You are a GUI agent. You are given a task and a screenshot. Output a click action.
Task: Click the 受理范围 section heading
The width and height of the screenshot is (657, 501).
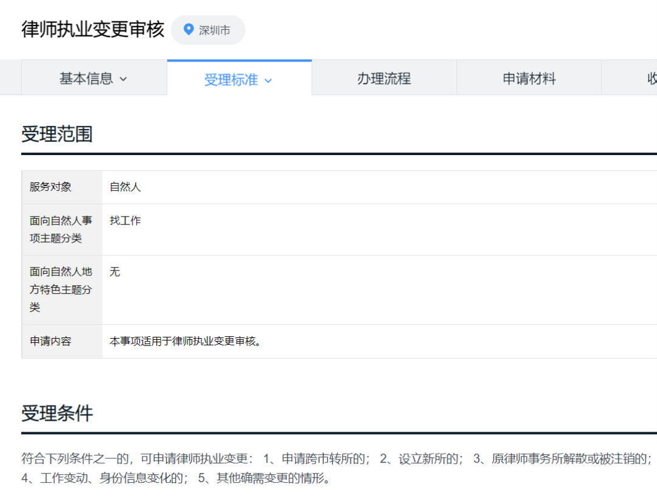point(57,134)
